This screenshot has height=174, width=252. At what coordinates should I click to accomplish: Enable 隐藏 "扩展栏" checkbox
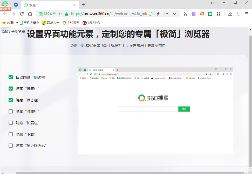click(11, 123)
